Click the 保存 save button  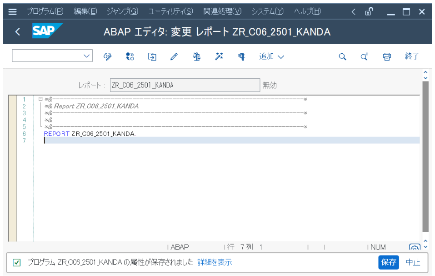coord(388,262)
